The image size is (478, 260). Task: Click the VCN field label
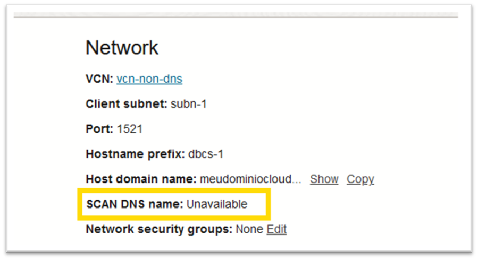pyautogui.click(x=99, y=79)
